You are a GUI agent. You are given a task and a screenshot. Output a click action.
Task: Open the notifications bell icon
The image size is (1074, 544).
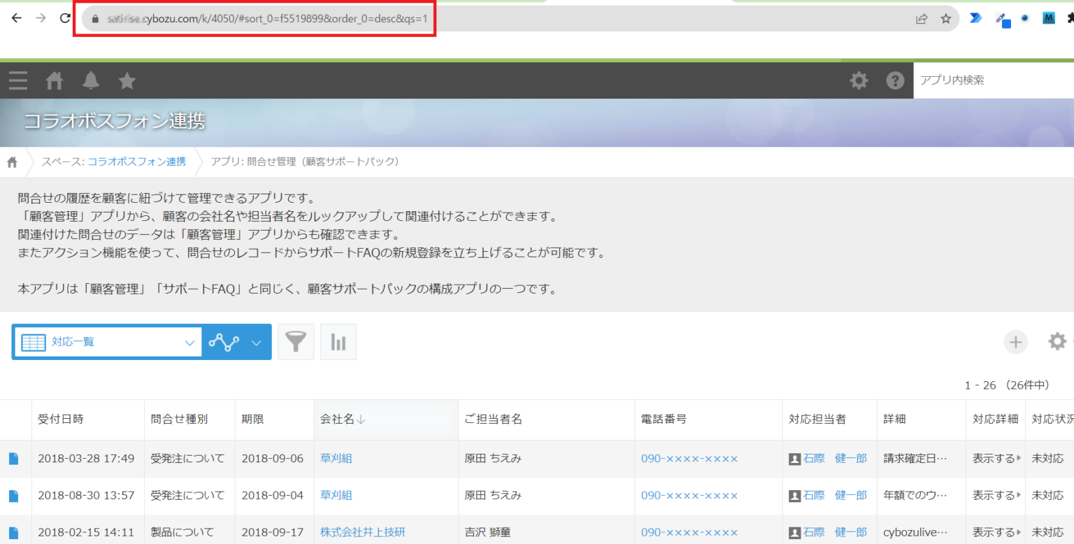pos(90,80)
